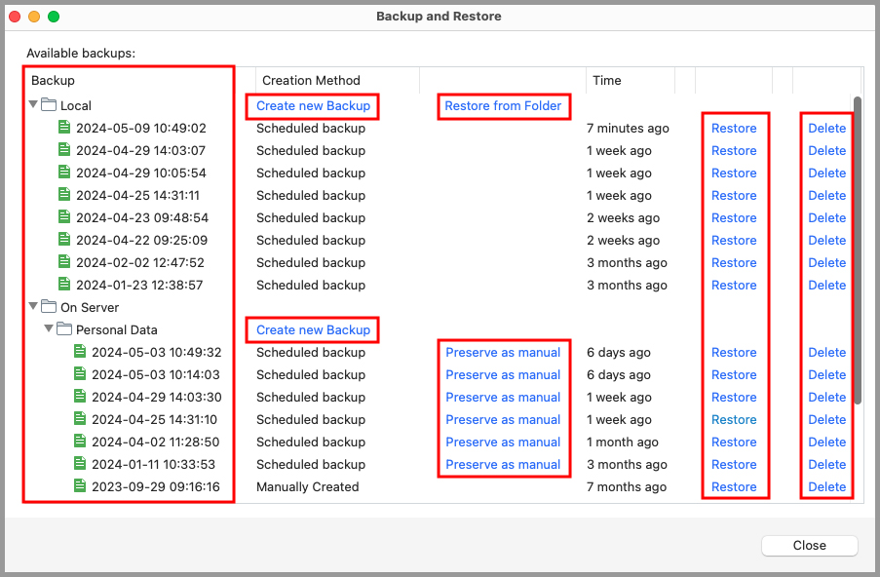This screenshot has height=577, width=880.
Task: Preserve 2024-05-03 10:49:32 backup as manual
Action: [503, 353]
